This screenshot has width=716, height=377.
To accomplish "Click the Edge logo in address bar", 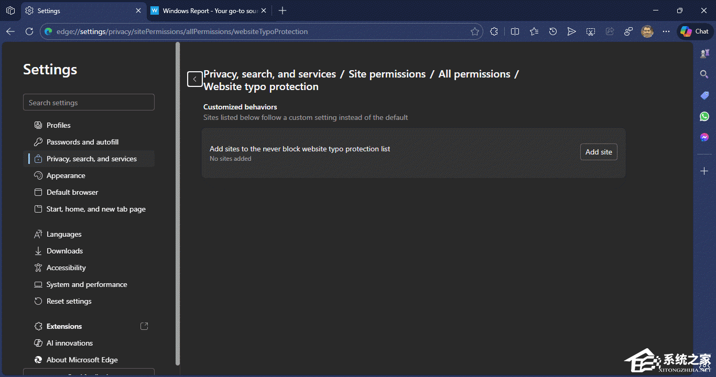I will 48,31.
